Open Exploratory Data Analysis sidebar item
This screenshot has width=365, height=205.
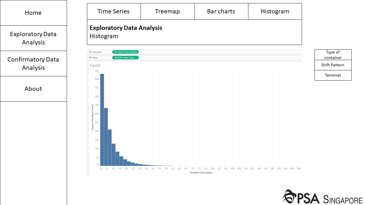coord(33,38)
